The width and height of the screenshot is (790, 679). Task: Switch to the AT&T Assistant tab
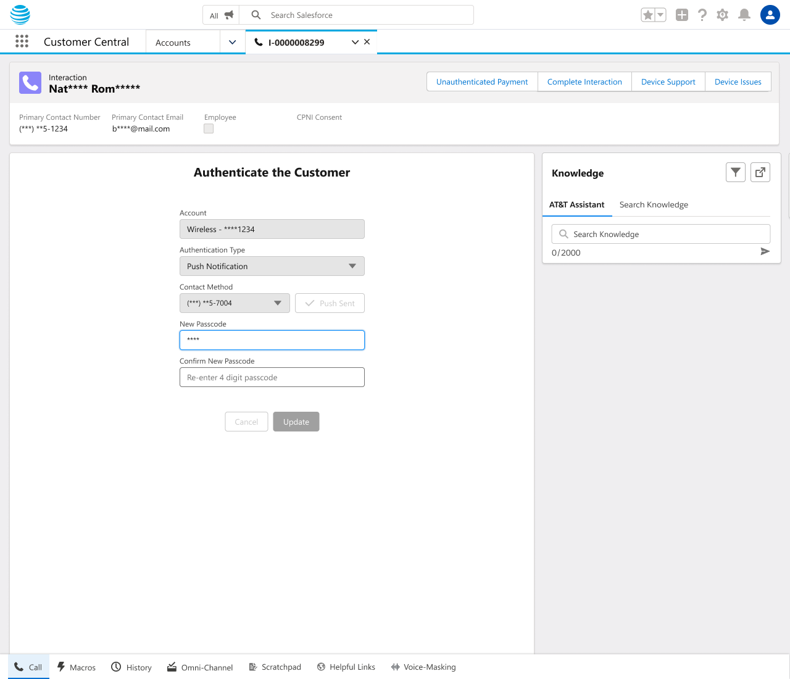coord(577,204)
